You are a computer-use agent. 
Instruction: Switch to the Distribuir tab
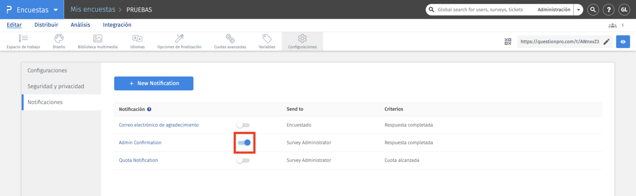[x=46, y=25]
